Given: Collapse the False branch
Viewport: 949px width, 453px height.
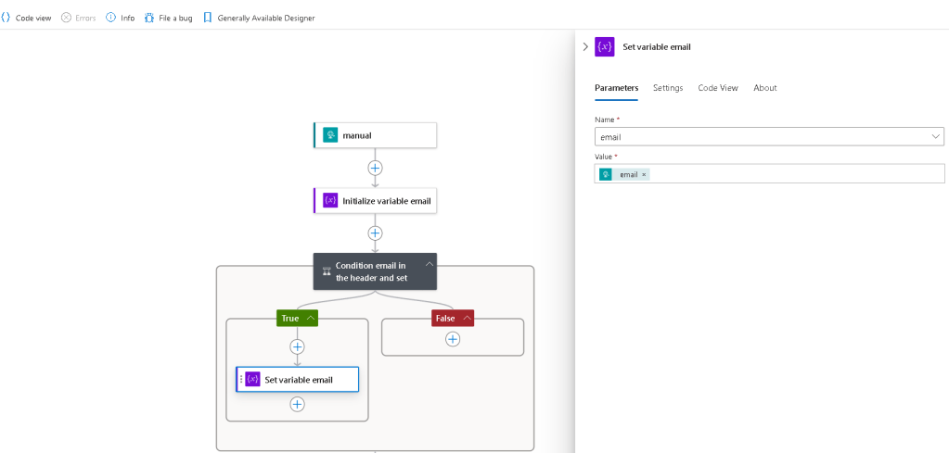Looking at the screenshot, I should (468, 319).
